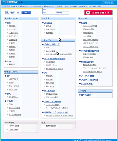The image size is (118, 141).
Task: Open the 実行禁止アプリケーション※ heading link
Action: click(56, 112)
